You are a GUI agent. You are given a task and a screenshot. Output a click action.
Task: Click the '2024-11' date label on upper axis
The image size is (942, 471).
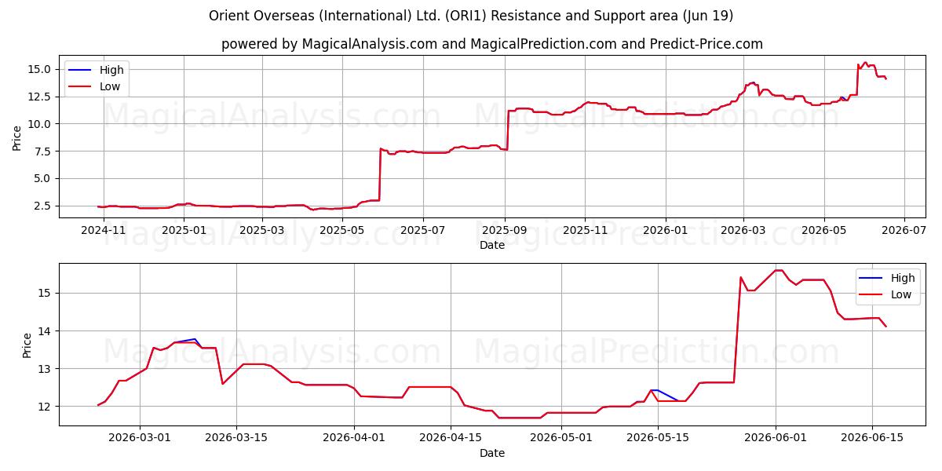point(104,230)
